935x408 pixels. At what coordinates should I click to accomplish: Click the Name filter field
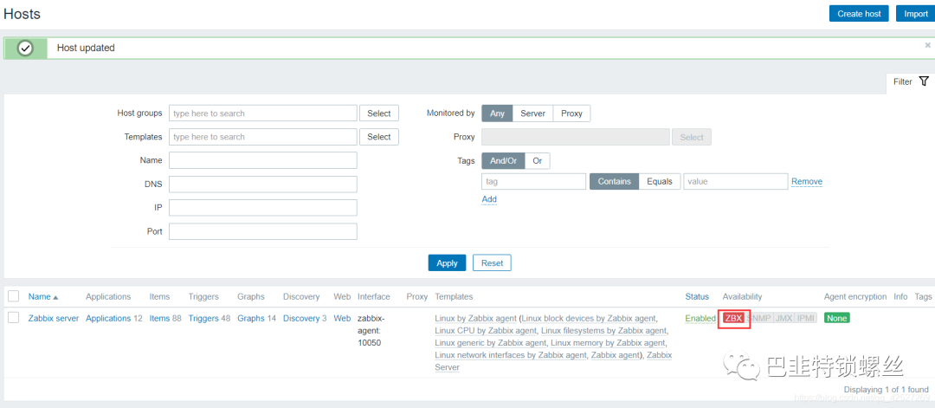point(263,160)
